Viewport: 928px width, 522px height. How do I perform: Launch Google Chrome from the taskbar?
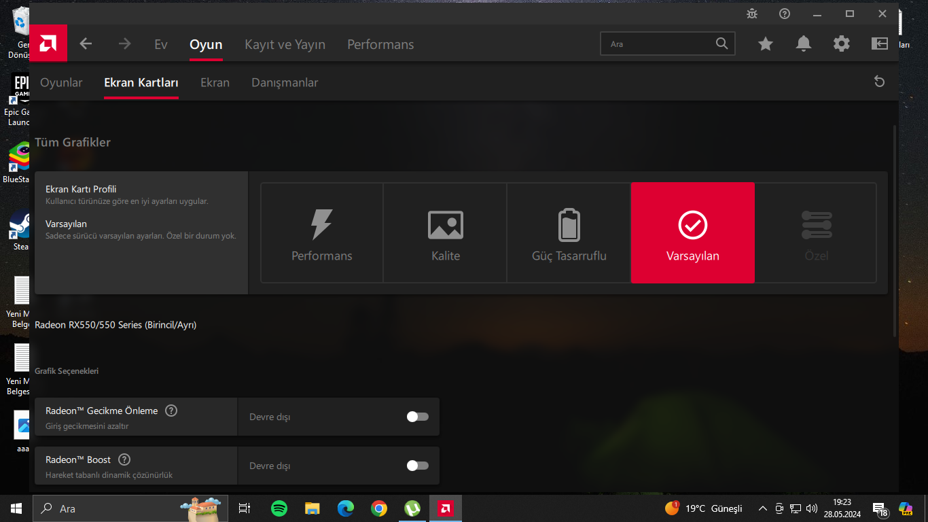click(x=379, y=508)
